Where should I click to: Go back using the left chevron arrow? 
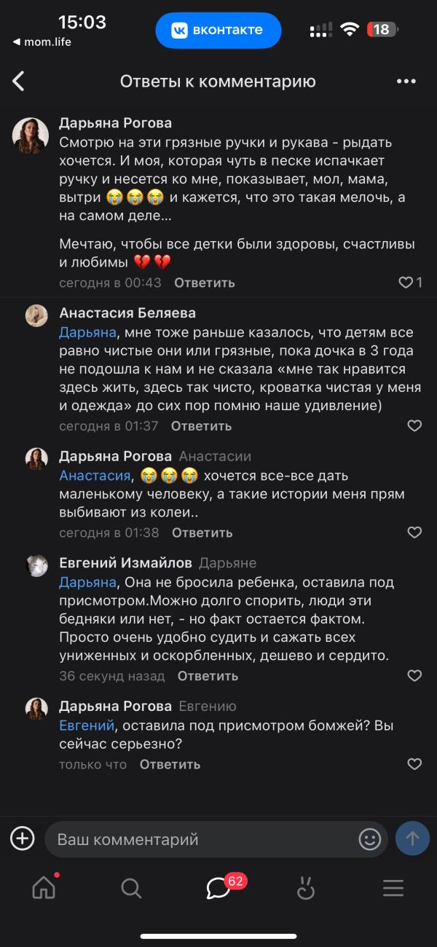coord(19,81)
